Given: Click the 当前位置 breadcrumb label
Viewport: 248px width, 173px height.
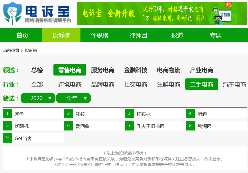Looking at the screenshot, I should pyautogui.click(x=11, y=50).
